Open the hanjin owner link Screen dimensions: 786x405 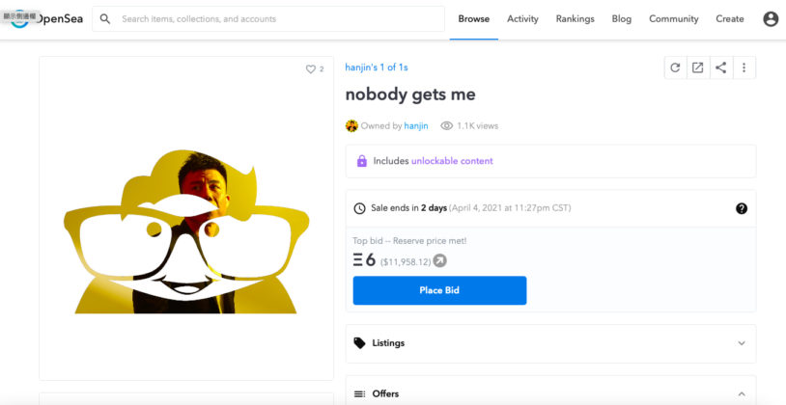pyautogui.click(x=416, y=126)
